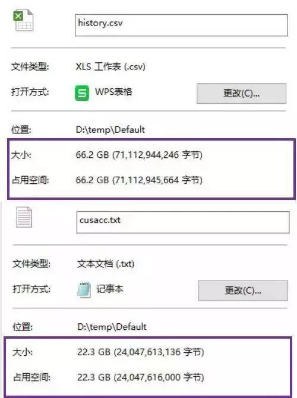Click the 文本文档 (.txt) file type text
The width and height of the screenshot is (297, 398).
coord(106,264)
